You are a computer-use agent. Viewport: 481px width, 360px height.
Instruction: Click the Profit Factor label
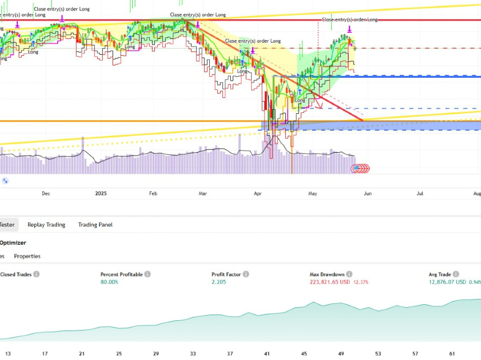226,274
